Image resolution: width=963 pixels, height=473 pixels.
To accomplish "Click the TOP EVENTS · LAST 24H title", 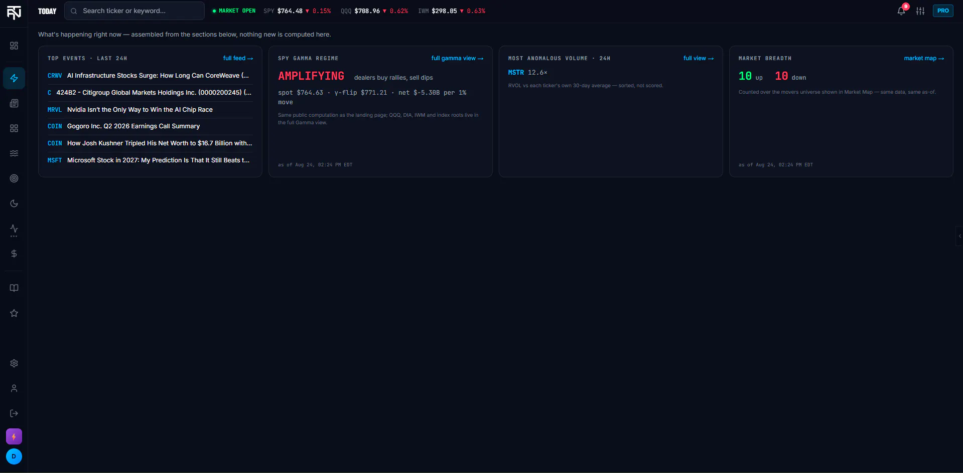I will pos(87,59).
